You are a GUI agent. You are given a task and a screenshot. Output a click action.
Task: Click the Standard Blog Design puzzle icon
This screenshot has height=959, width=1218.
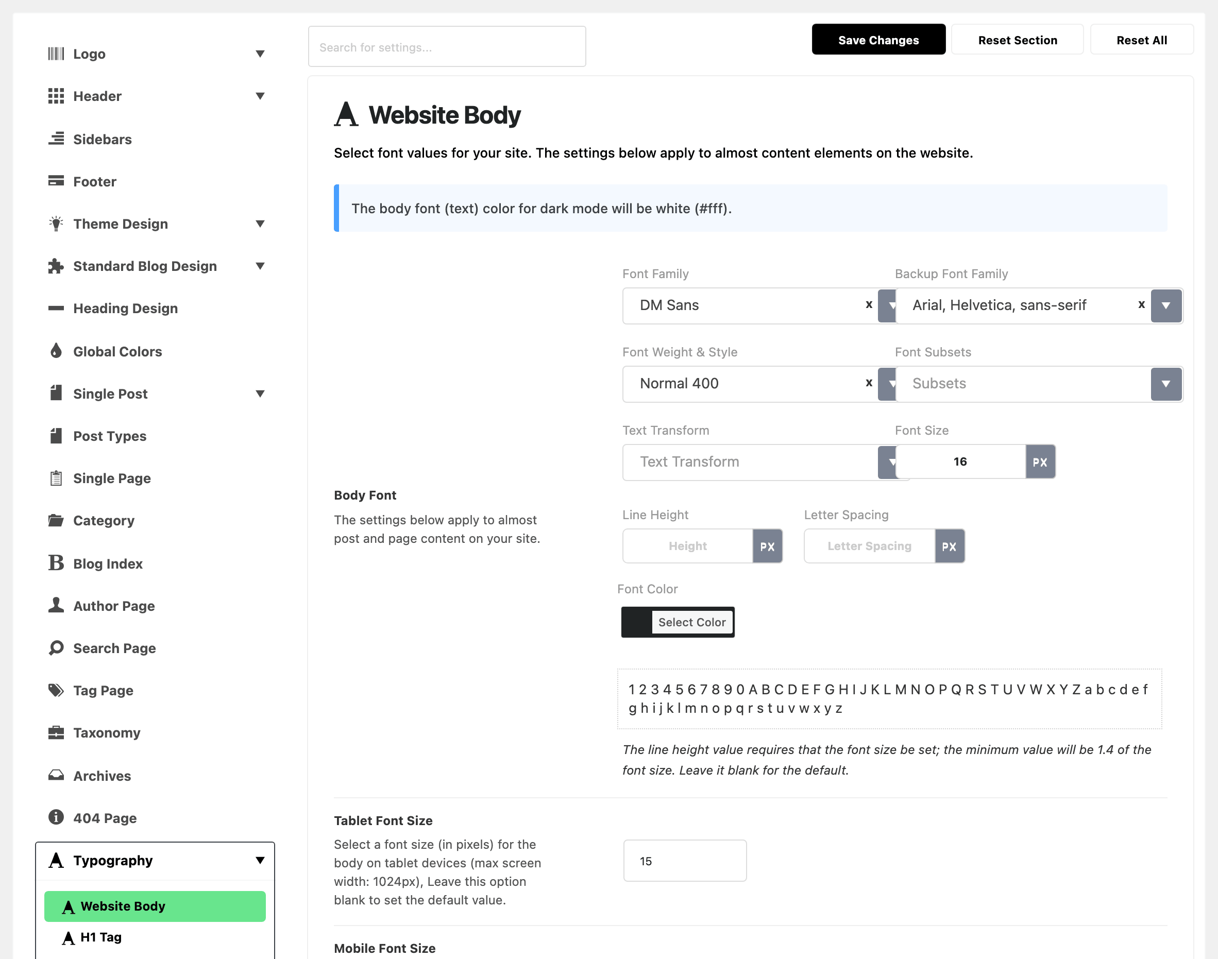click(x=56, y=266)
